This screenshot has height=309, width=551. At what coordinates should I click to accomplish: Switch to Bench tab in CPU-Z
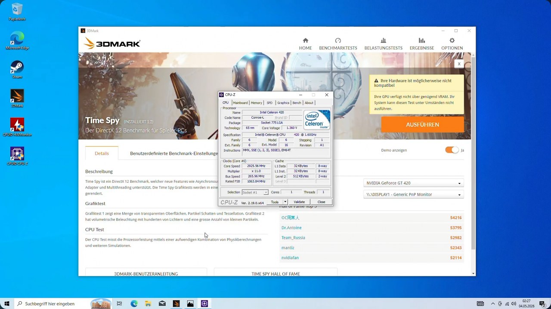297,103
